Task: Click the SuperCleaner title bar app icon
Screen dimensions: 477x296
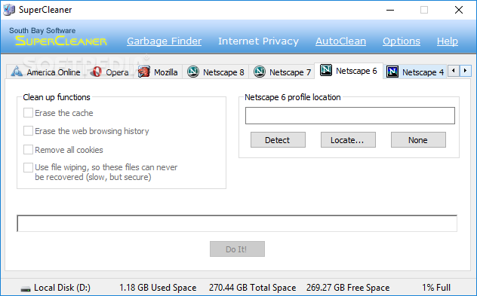Action: tap(9, 10)
